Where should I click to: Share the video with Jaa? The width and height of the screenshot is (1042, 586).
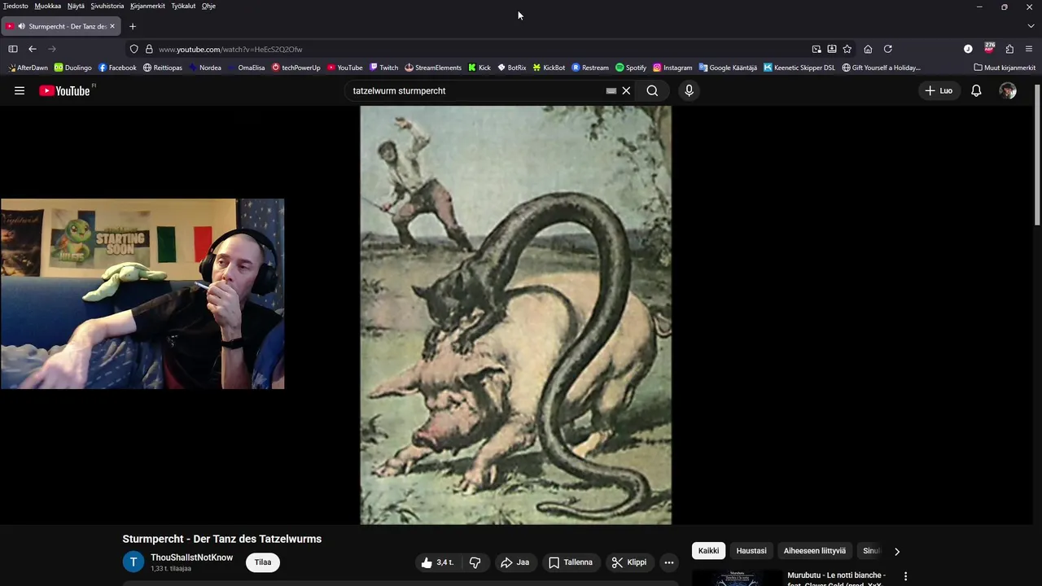(514, 562)
